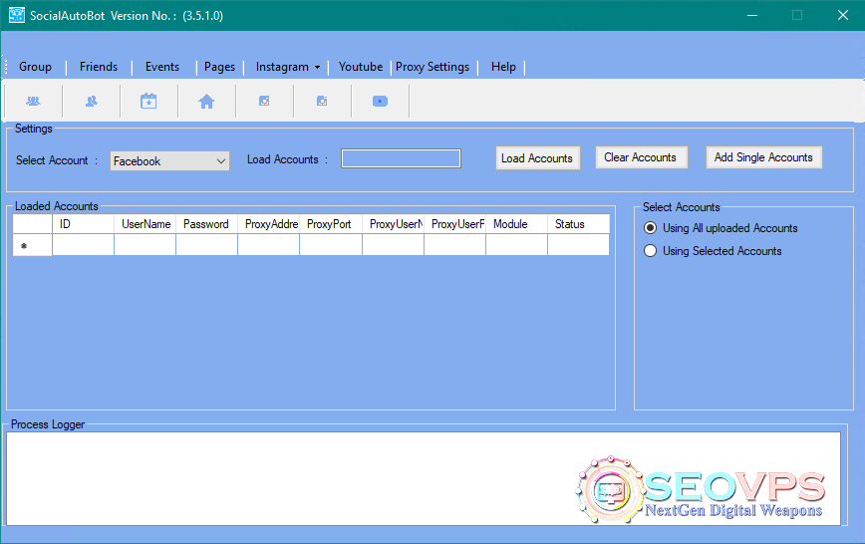Click the Instagram icon beside the YouTube icon
Image resolution: width=865 pixels, height=544 pixels.
click(322, 101)
